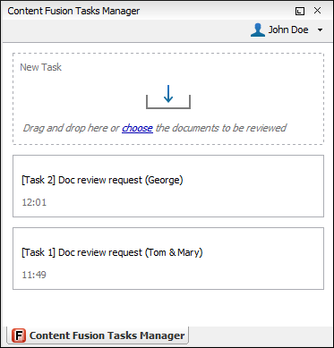Click the tray bracket below the arrow

(168, 102)
